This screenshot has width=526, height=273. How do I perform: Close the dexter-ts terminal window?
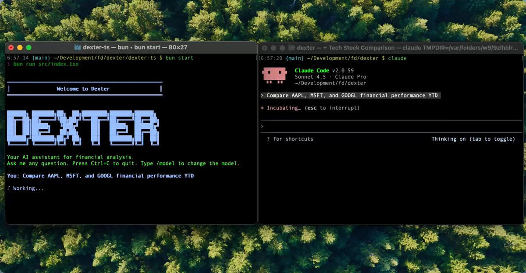[11, 47]
